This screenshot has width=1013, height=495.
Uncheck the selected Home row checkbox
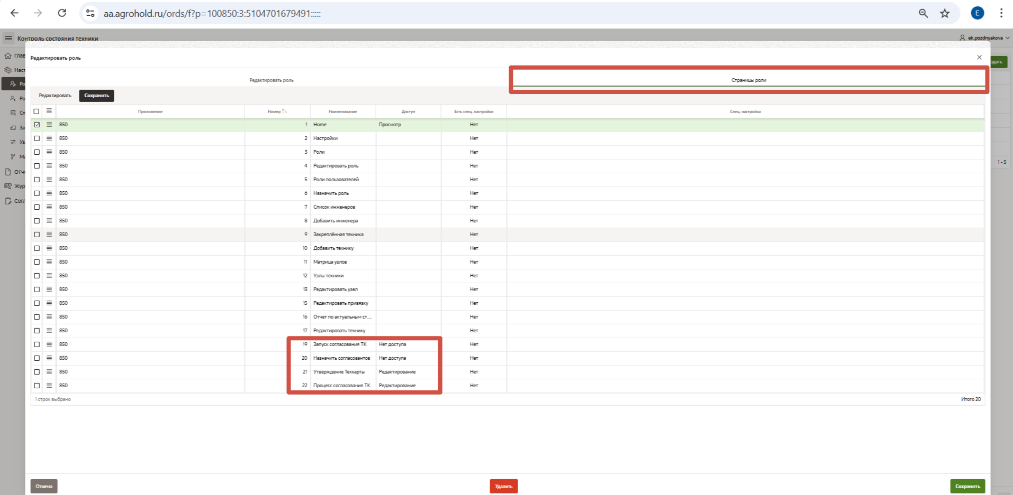click(37, 125)
